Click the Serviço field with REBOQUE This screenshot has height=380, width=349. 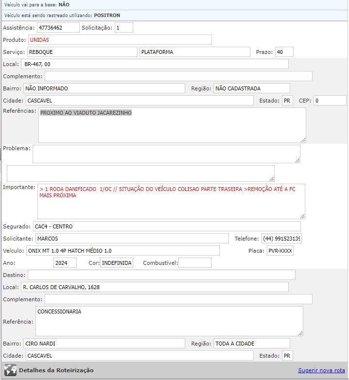coord(82,52)
